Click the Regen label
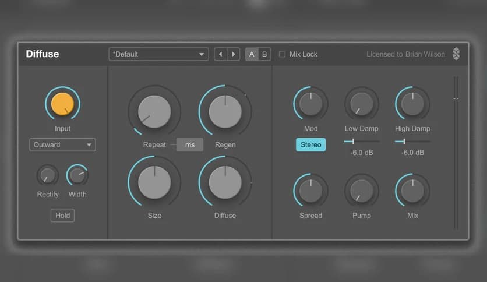Screen dimensions: 487x282 225,144
